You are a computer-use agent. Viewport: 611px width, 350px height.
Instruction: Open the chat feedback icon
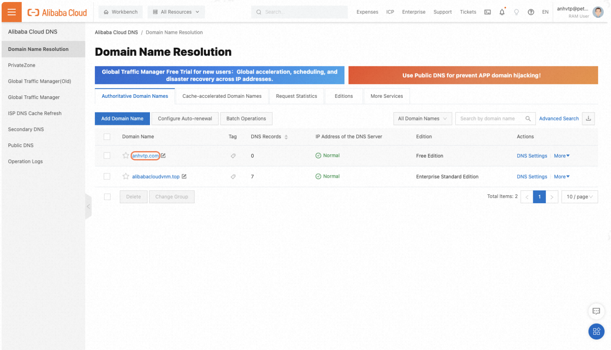point(596,311)
